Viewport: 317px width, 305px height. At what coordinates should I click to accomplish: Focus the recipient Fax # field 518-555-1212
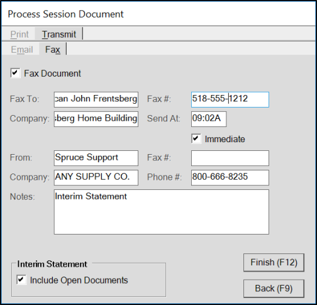coord(230,99)
